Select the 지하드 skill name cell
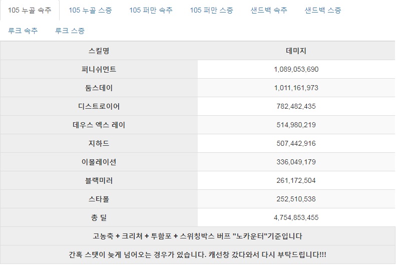The image size is (396, 265). pos(99,143)
